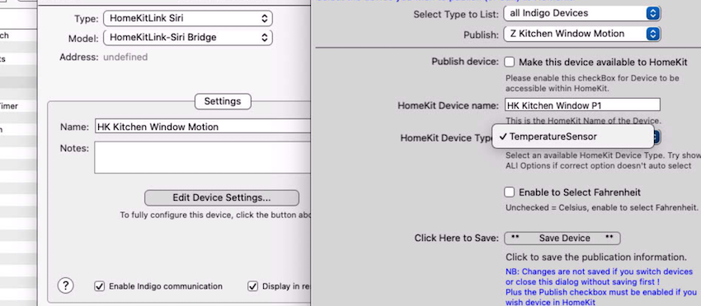
Task: Open the Model dropdown HomeKitLink-Siri Bridge
Action: [188, 38]
